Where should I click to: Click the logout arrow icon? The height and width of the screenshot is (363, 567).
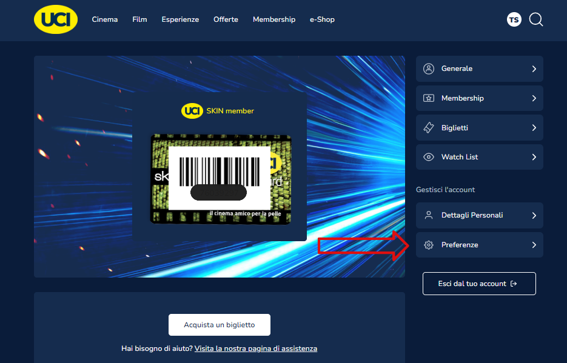(x=514, y=284)
